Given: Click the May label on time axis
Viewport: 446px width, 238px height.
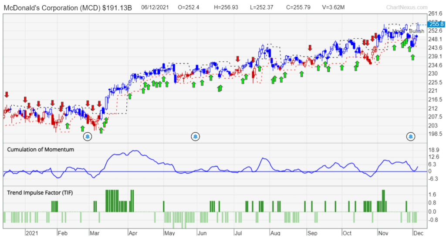Looking at the screenshot, I should point(169,233).
